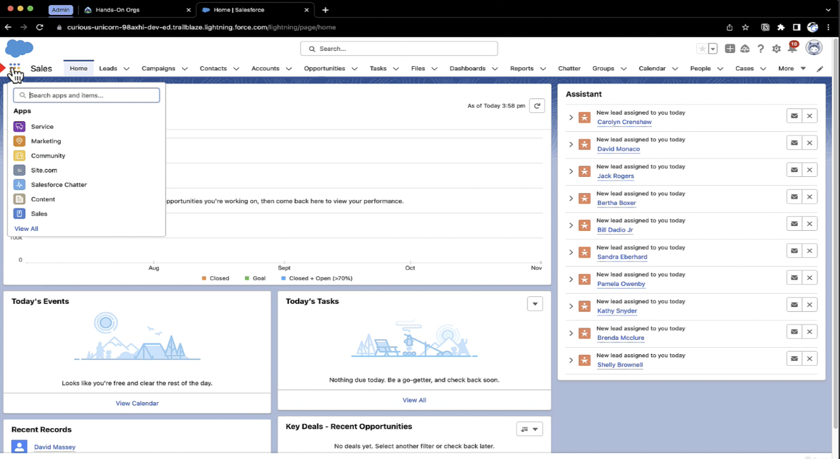Send email to Jack Rogers lead
The width and height of the screenshot is (840, 459).
tap(794, 170)
